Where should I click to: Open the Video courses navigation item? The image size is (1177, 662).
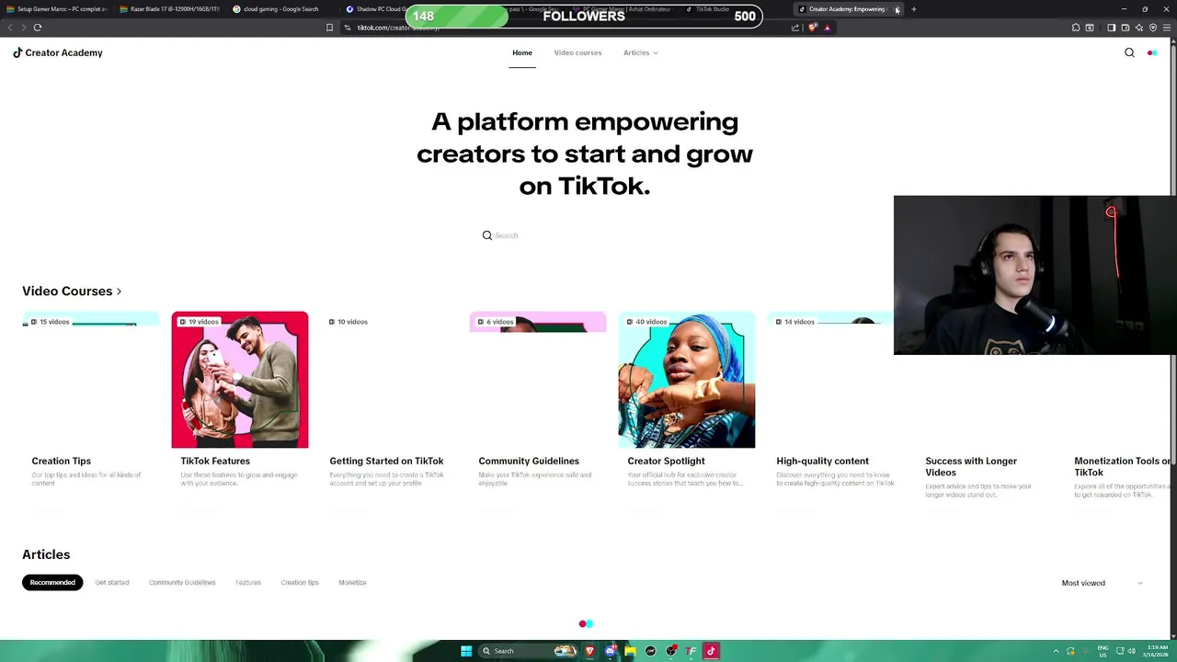click(577, 52)
